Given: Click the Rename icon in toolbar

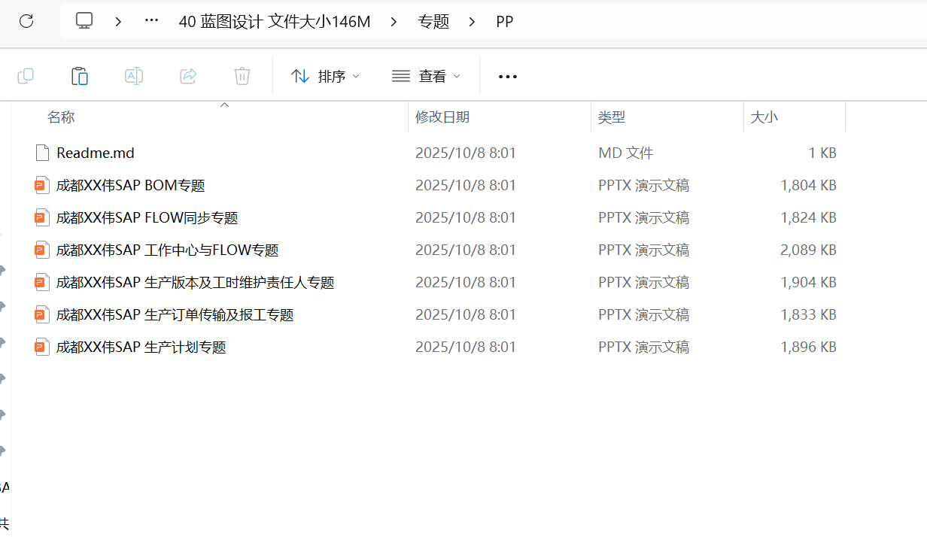Looking at the screenshot, I should (x=134, y=76).
